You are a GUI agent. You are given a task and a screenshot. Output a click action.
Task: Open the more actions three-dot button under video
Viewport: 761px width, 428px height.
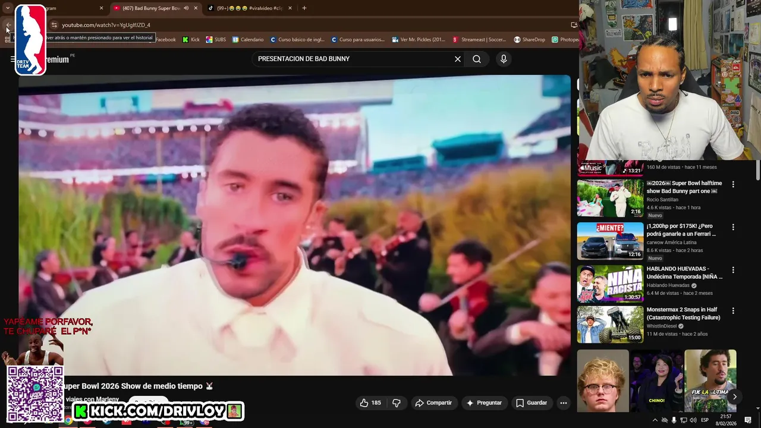564,402
